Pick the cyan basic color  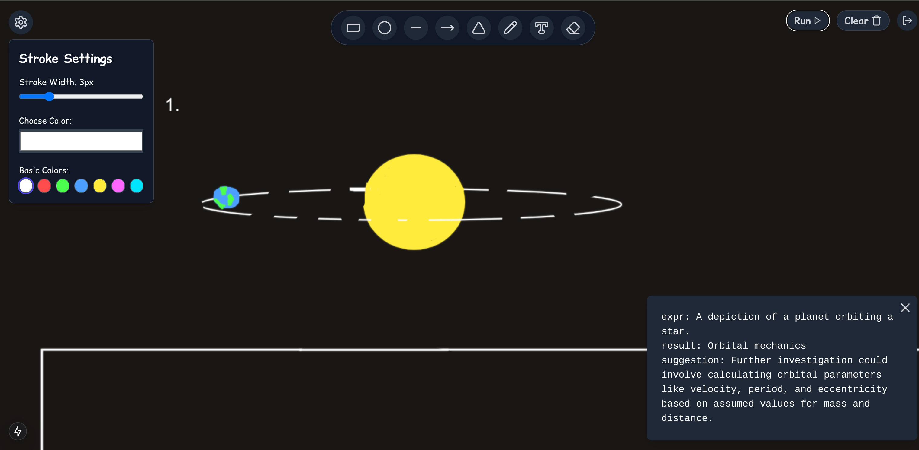[x=137, y=186]
